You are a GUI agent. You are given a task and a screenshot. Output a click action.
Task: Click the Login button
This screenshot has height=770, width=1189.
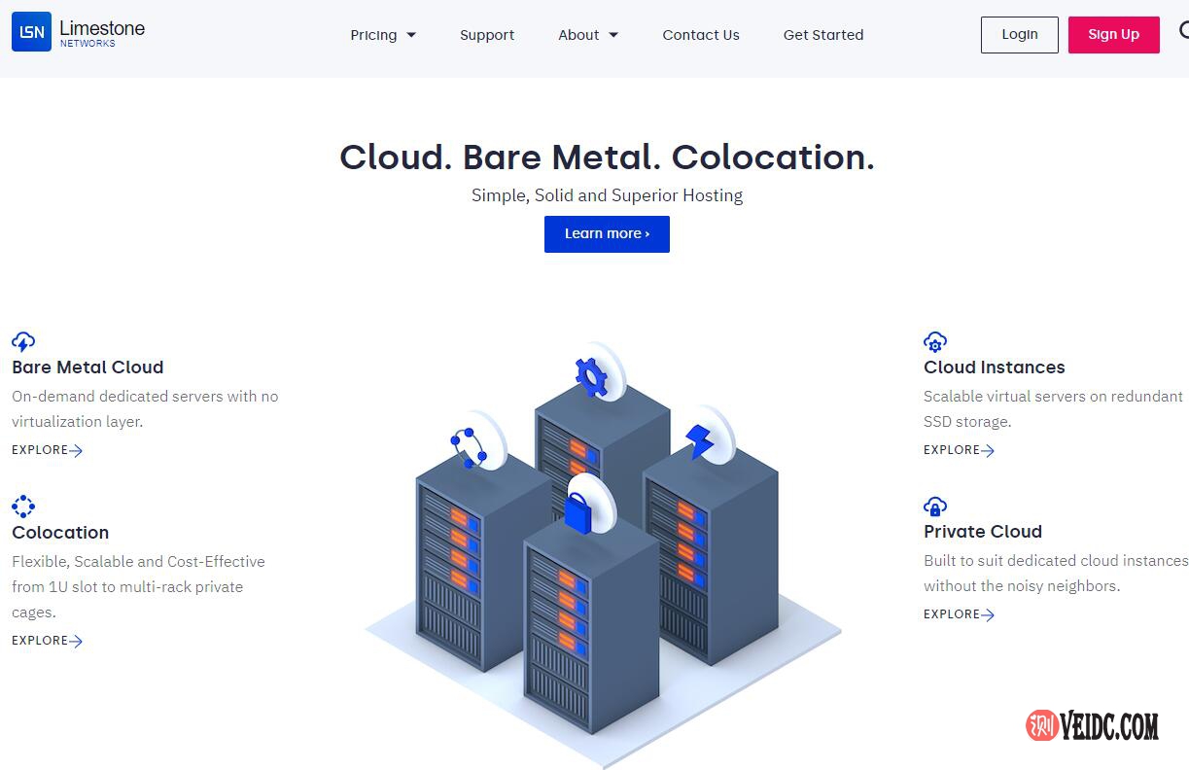[1020, 34]
